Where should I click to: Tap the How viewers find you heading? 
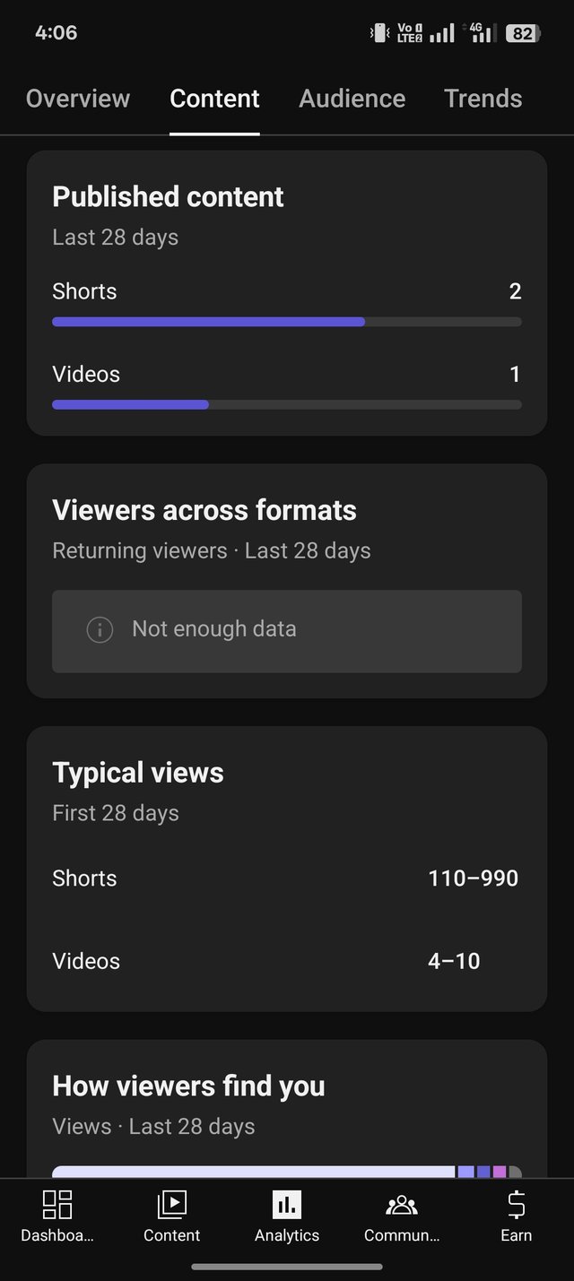point(188,1086)
